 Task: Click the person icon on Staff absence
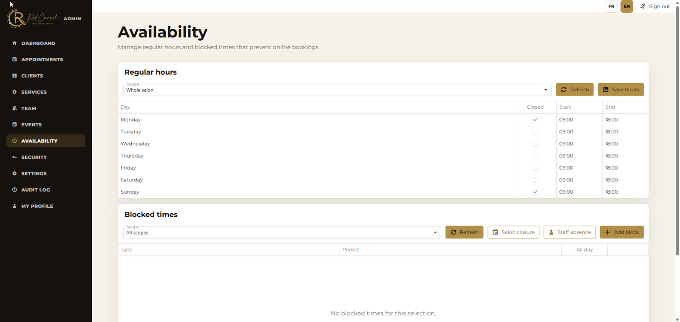coord(551,232)
